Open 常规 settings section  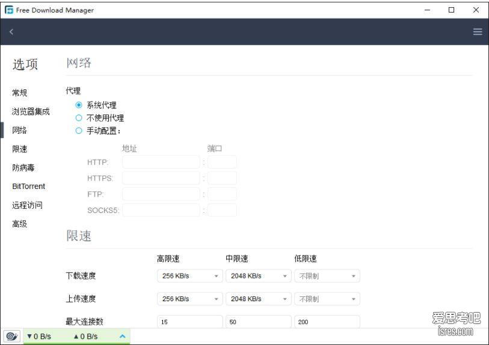pos(20,93)
